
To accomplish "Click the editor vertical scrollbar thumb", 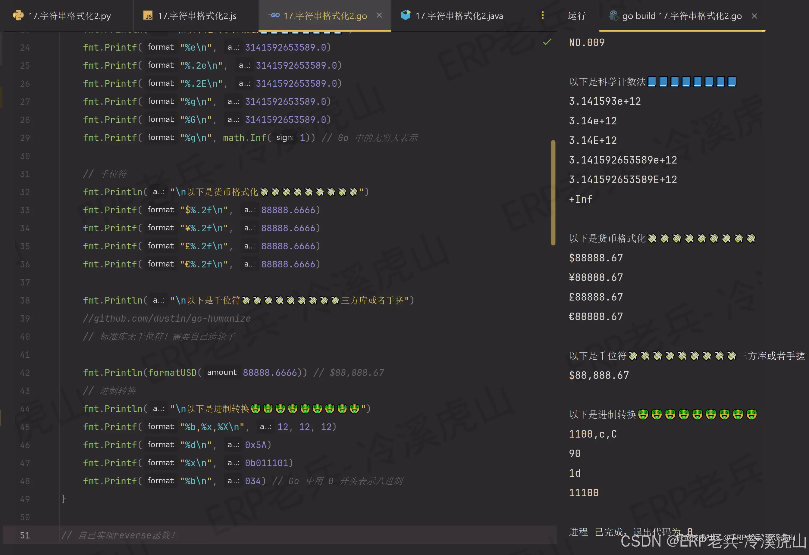I will (553, 193).
